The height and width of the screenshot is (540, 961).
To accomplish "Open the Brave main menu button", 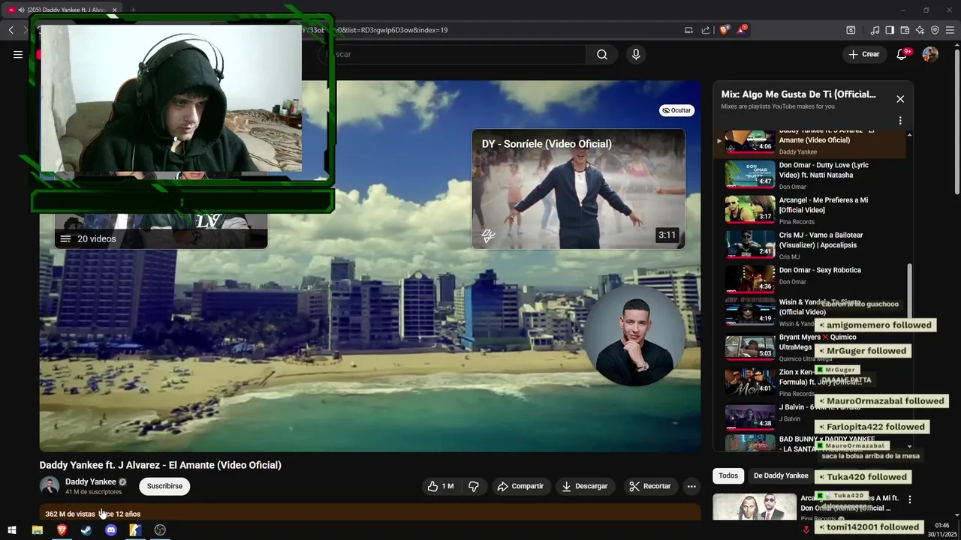I will (x=950, y=30).
